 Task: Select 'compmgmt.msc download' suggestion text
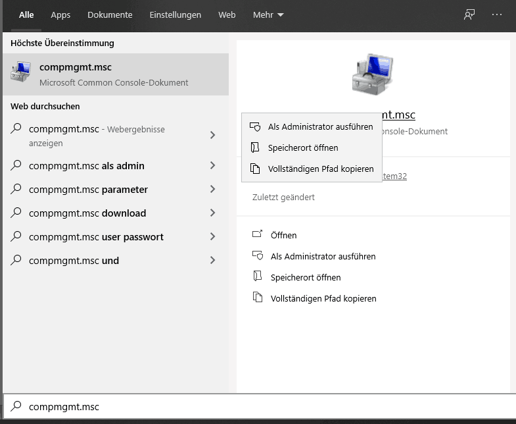point(87,213)
